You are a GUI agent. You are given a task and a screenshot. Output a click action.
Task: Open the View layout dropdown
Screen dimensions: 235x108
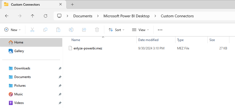point(140,30)
